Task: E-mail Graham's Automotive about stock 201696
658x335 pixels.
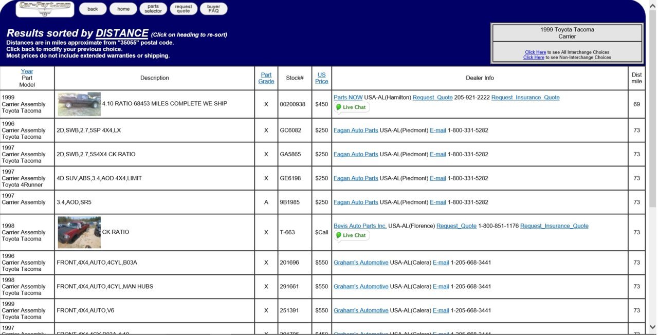Action: point(441,263)
